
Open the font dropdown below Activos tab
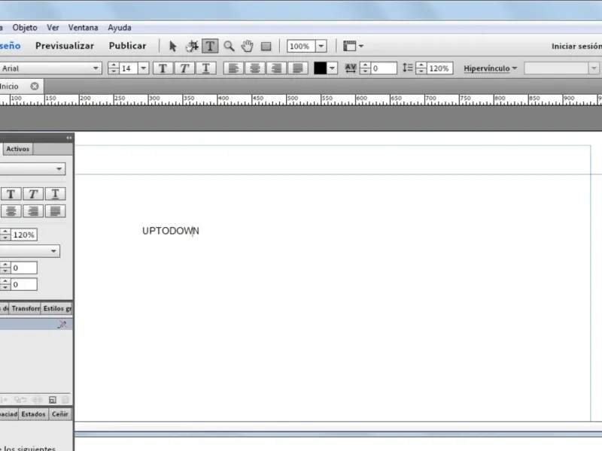click(x=32, y=168)
